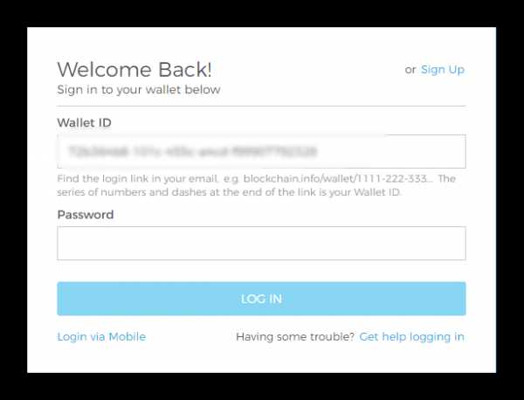Viewport: 524px width, 400px height.
Task: Click the 'Find the login link' hint text
Action: (x=137, y=178)
